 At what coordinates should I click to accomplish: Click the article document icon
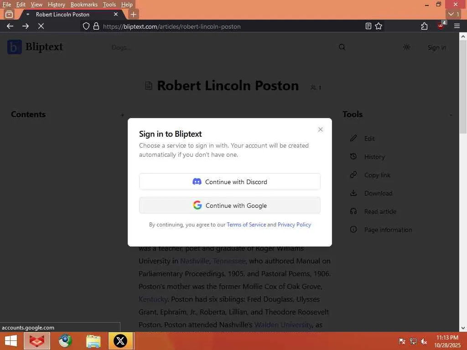[149, 86]
